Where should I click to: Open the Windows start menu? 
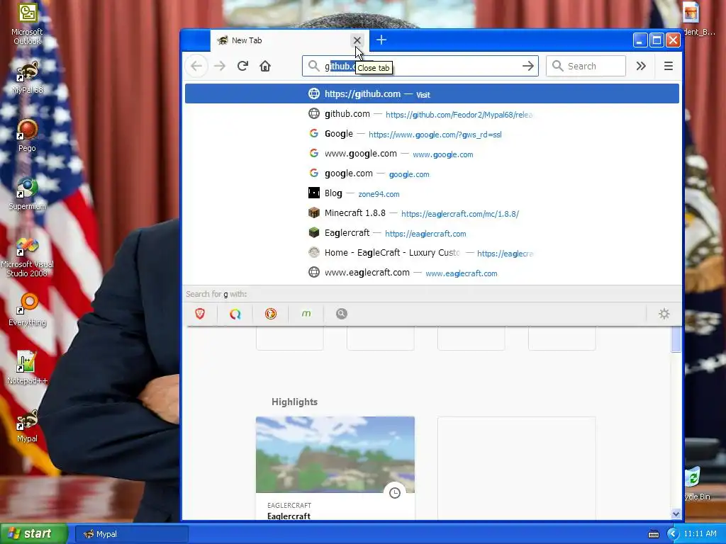coord(34,534)
